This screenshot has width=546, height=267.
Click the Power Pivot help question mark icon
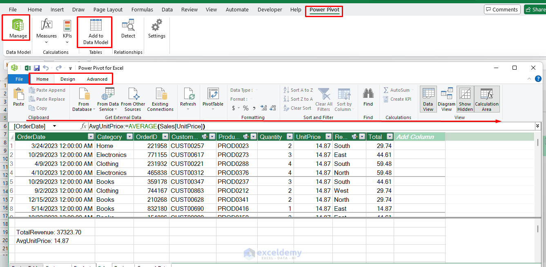[x=538, y=79]
